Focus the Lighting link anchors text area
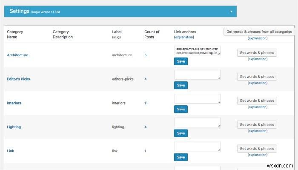The width and height of the screenshot is (298, 170). [198, 122]
